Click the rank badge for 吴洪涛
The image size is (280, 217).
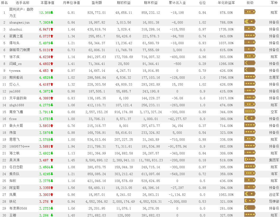[x=250, y=160]
